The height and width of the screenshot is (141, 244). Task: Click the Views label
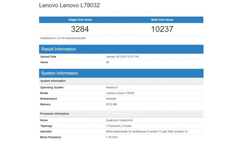tap(44, 62)
